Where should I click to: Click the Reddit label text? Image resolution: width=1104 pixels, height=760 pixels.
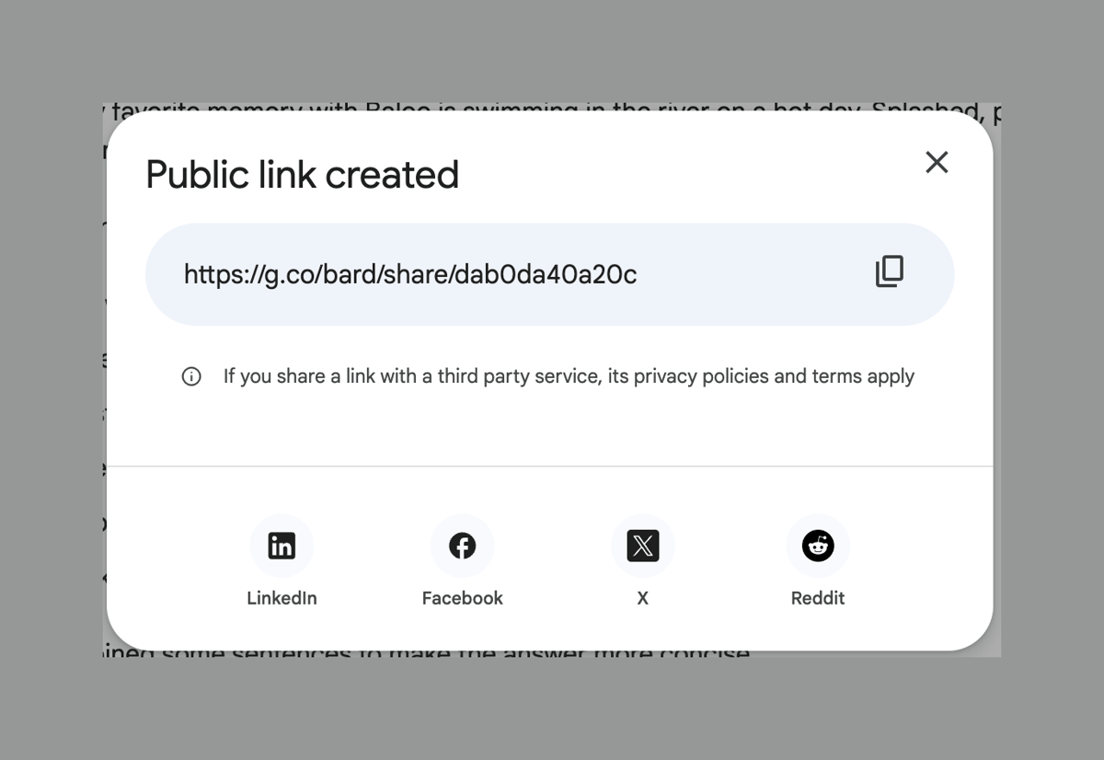(818, 598)
